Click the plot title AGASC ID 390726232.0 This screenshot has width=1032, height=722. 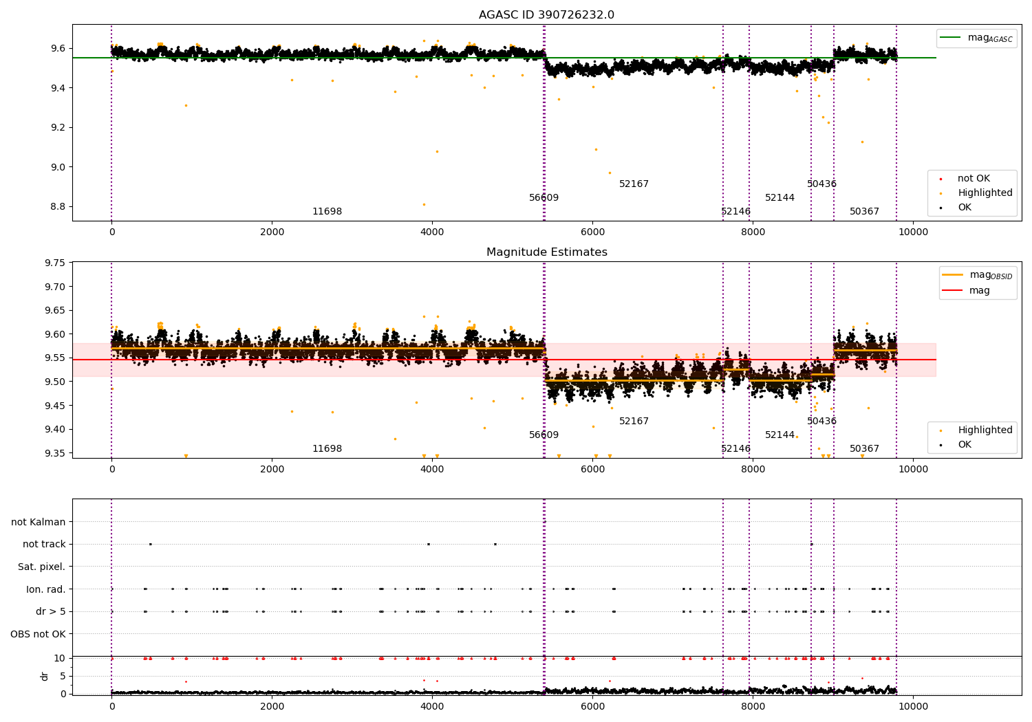pos(546,15)
